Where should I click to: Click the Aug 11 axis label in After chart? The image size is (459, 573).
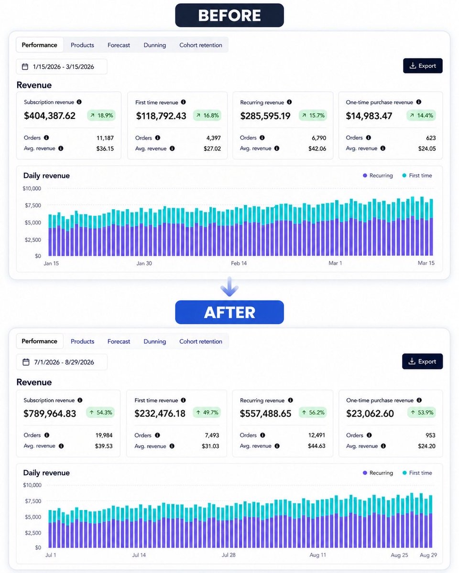click(x=317, y=555)
